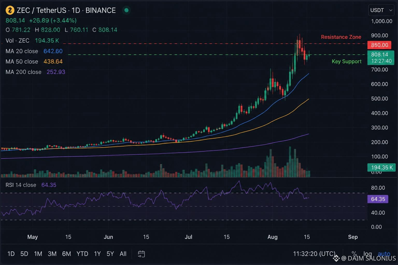
Task: Click the 1,000.00 price scale label
Action: tap(382, 21)
